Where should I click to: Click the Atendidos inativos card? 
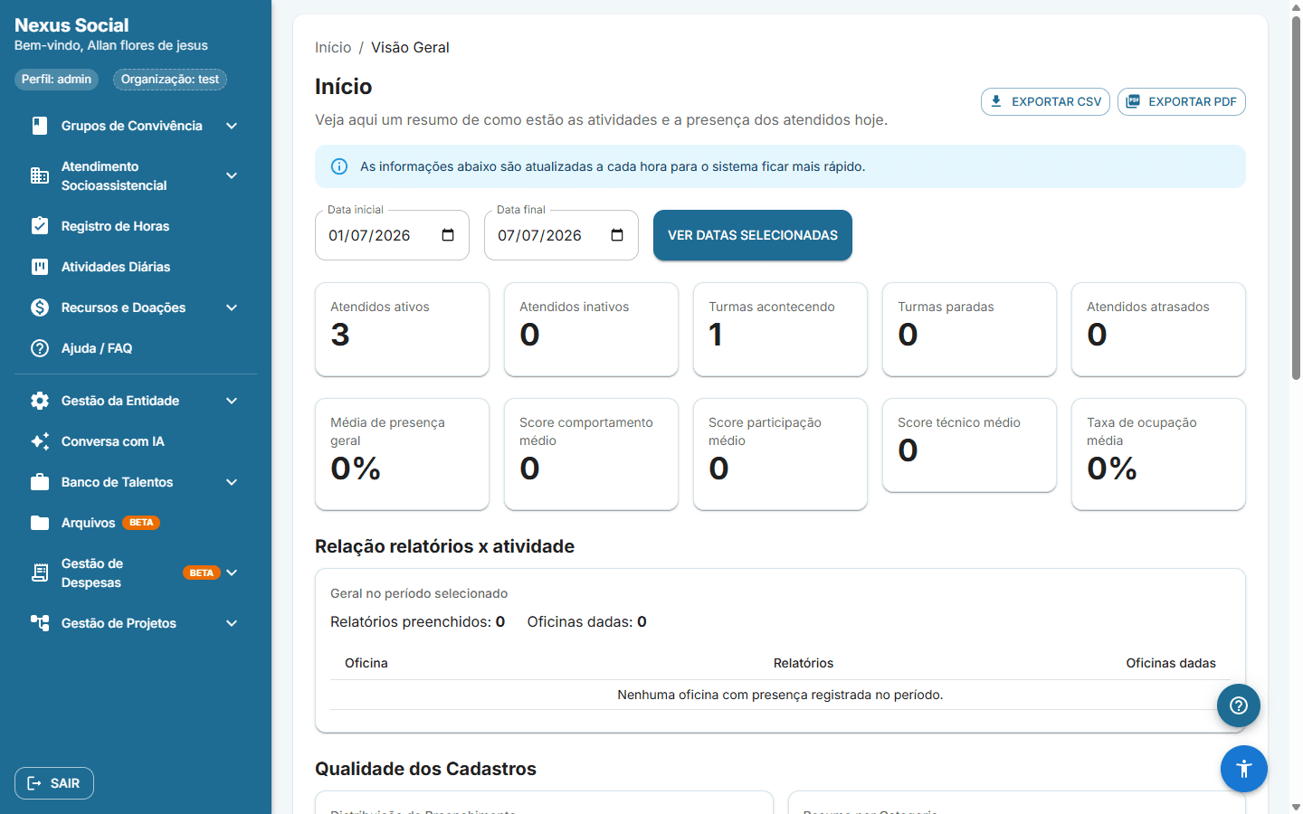(x=591, y=329)
